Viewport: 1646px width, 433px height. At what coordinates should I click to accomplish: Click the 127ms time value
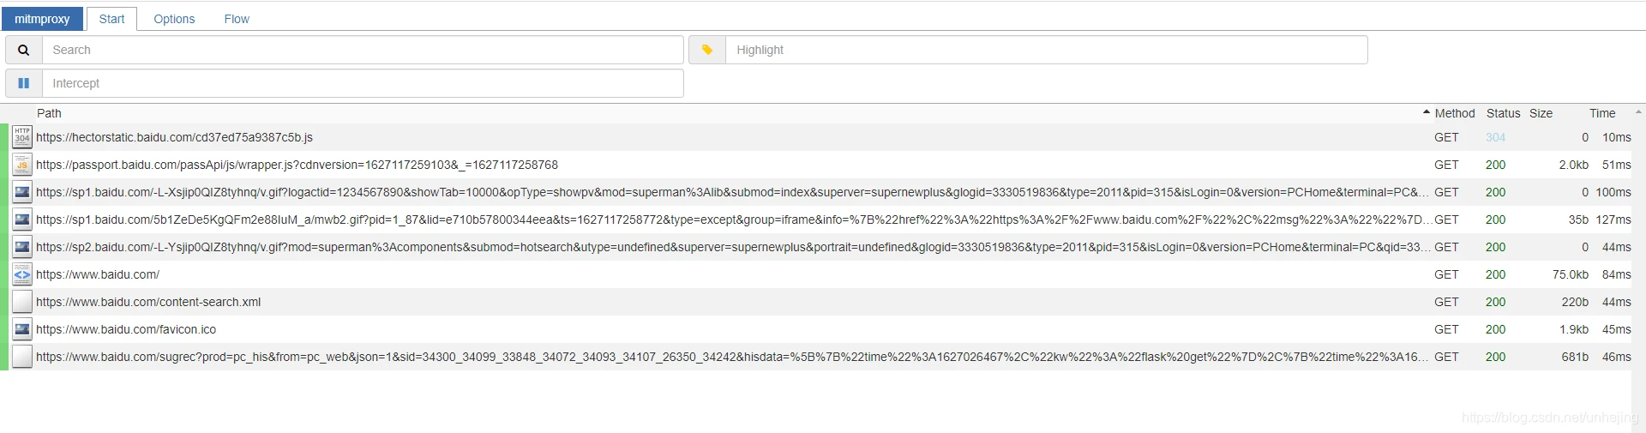pos(1613,220)
